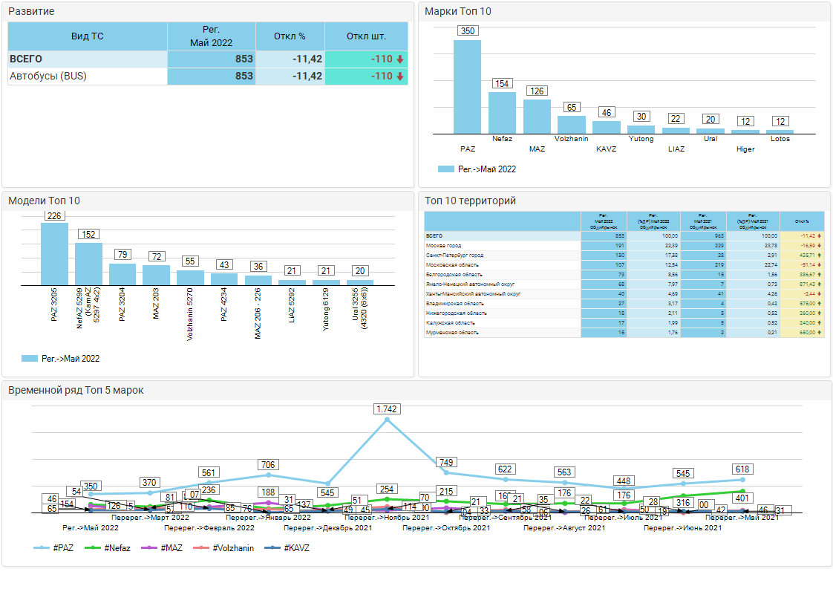This screenshot has height=589, width=833.
Task: Click the 1.742 peak data point
Action: point(387,420)
